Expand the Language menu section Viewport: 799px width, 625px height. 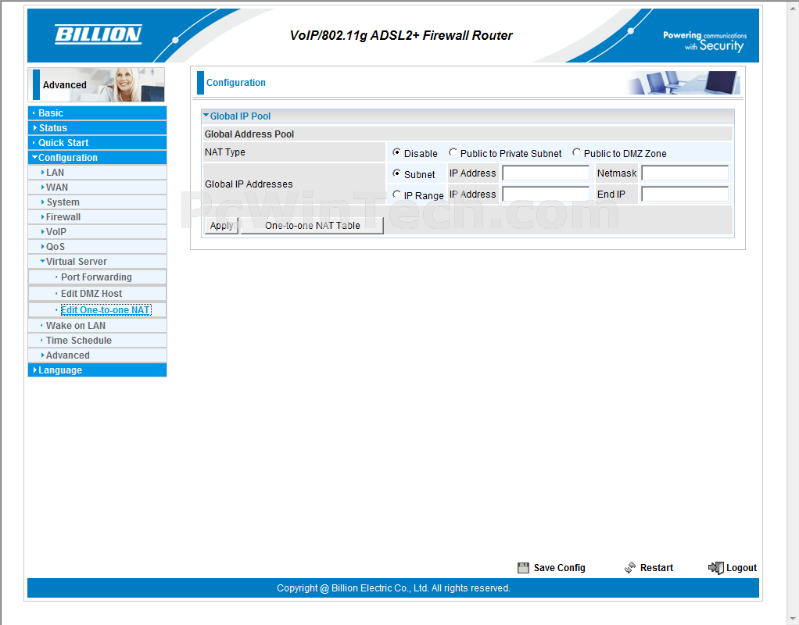97,370
